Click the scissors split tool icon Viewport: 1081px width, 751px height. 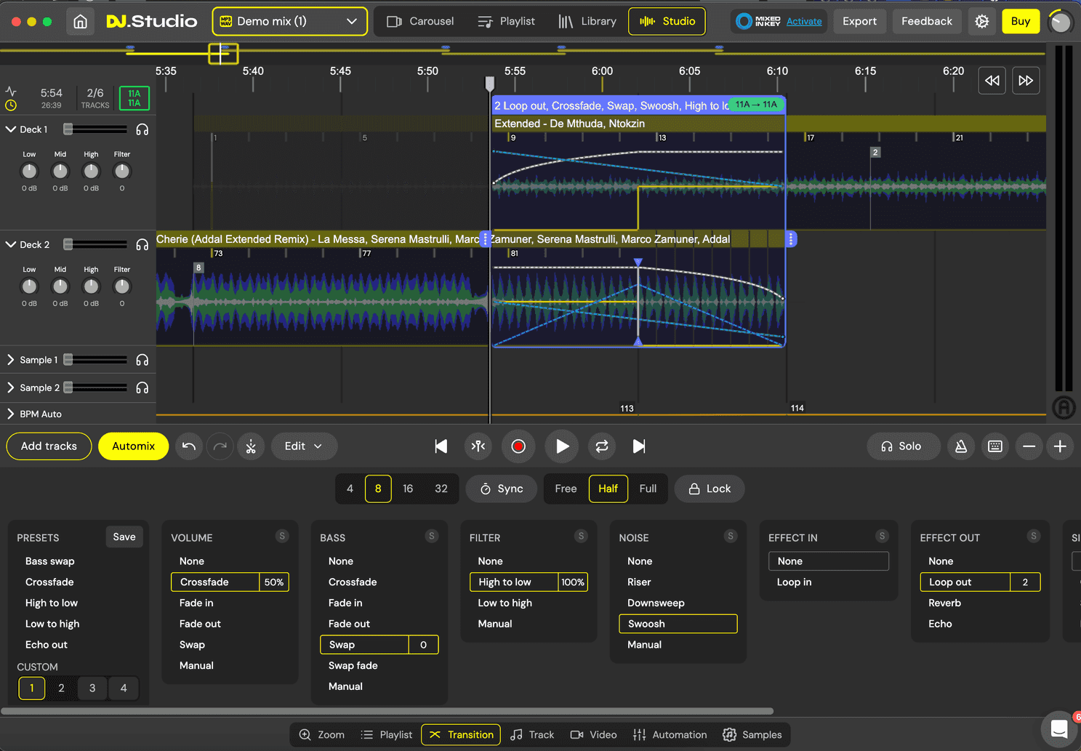[251, 446]
